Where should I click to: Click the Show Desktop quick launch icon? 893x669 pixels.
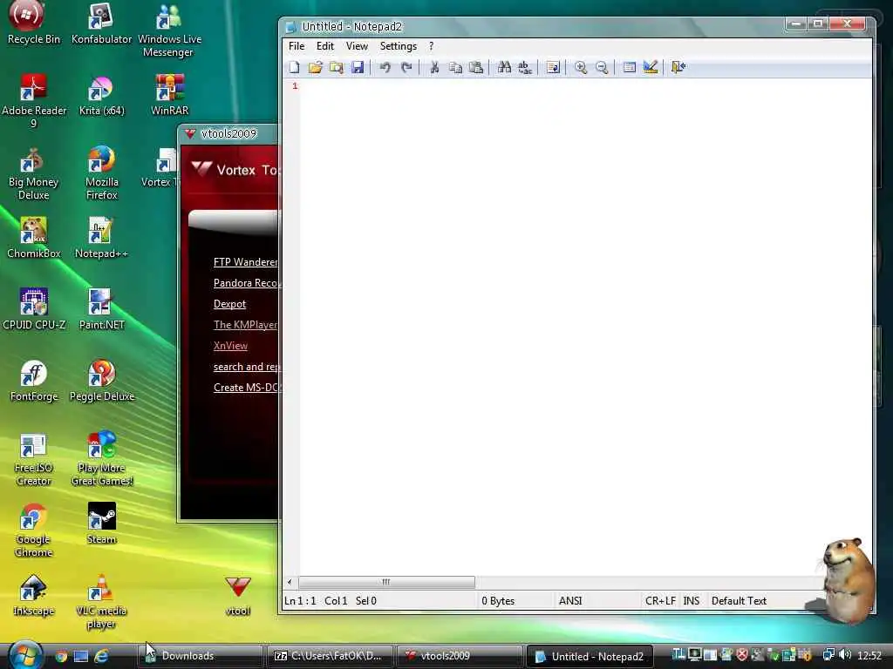point(81,657)
